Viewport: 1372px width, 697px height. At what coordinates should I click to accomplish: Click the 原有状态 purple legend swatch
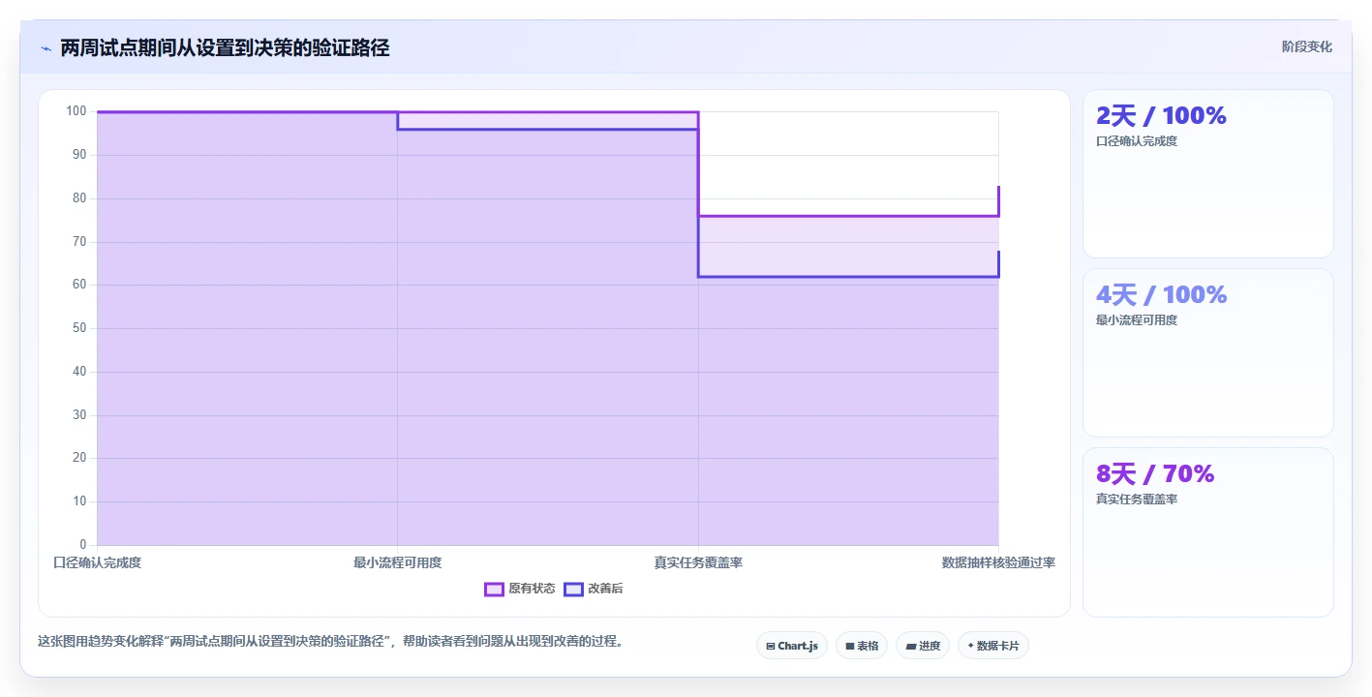[494, 589]
